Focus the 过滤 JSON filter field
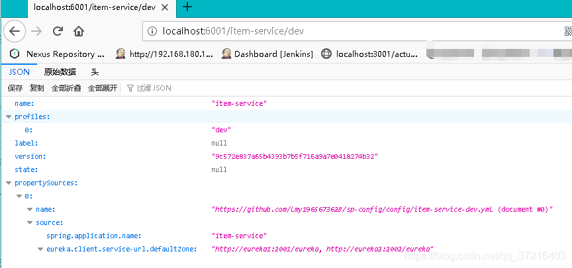 154,88
